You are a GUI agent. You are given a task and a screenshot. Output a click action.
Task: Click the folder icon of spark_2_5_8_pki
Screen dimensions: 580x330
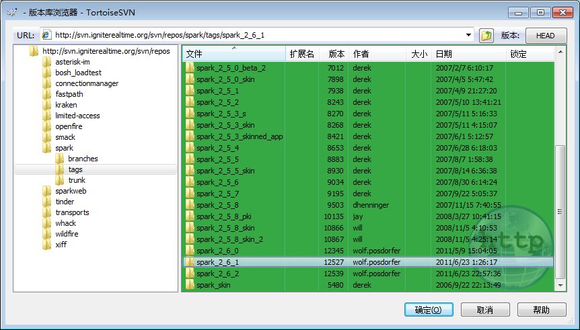pos(190,216)
